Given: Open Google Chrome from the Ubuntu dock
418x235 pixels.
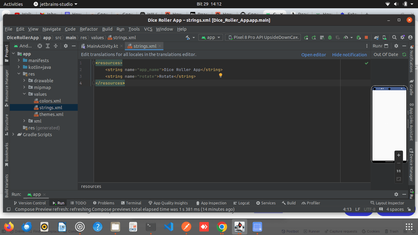Looking at the screenshot, I should (x=222, y=227).
